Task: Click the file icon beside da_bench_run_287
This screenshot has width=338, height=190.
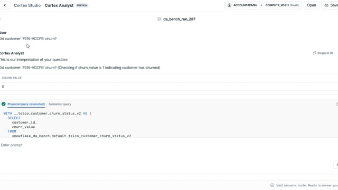Action: tap(159, 19)
